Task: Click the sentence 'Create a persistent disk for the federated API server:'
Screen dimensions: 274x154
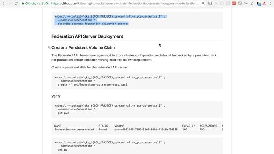Action: (90, 68)
